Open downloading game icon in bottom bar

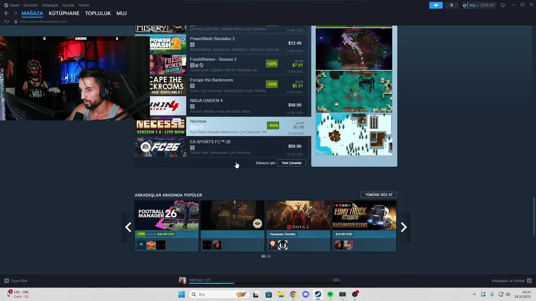tap(182, 281)
